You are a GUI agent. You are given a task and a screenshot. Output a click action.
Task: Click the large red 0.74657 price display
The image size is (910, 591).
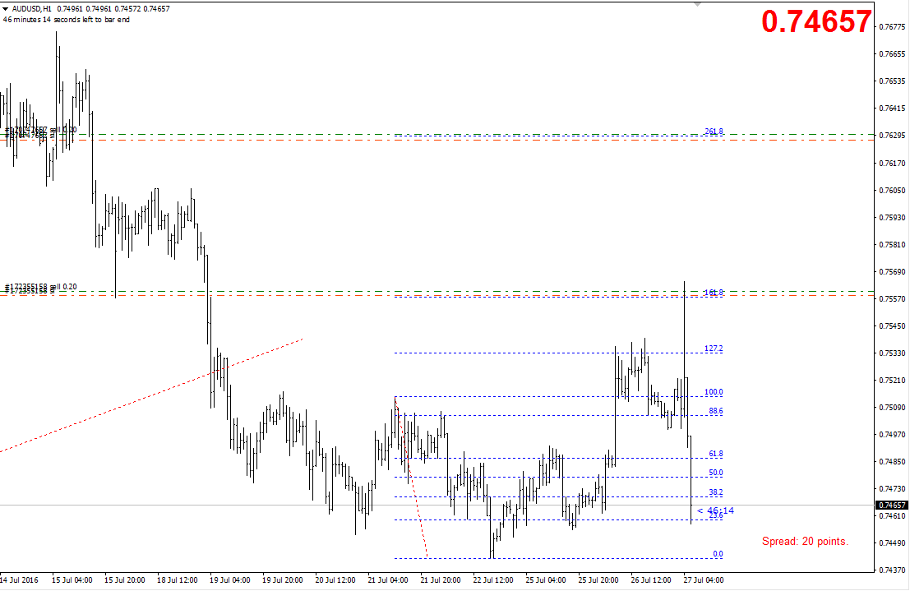click(815, 22)
